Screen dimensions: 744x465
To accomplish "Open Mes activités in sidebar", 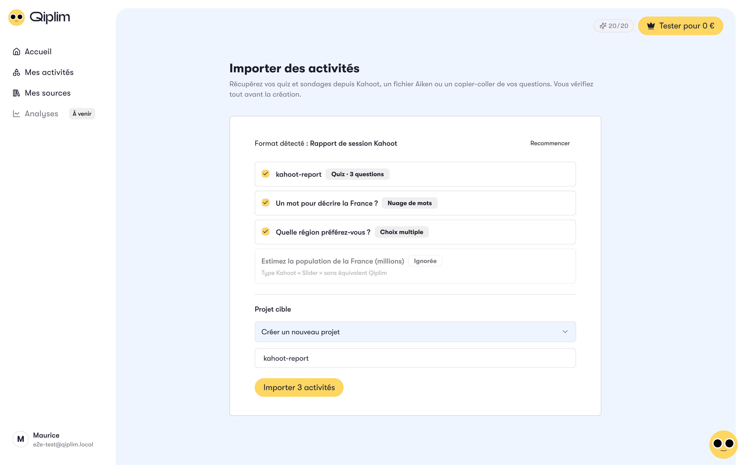I will (x=49, y=72).
